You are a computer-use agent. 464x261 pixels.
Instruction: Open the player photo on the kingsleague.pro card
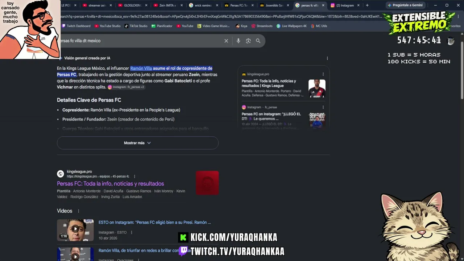tap(317, 88)
